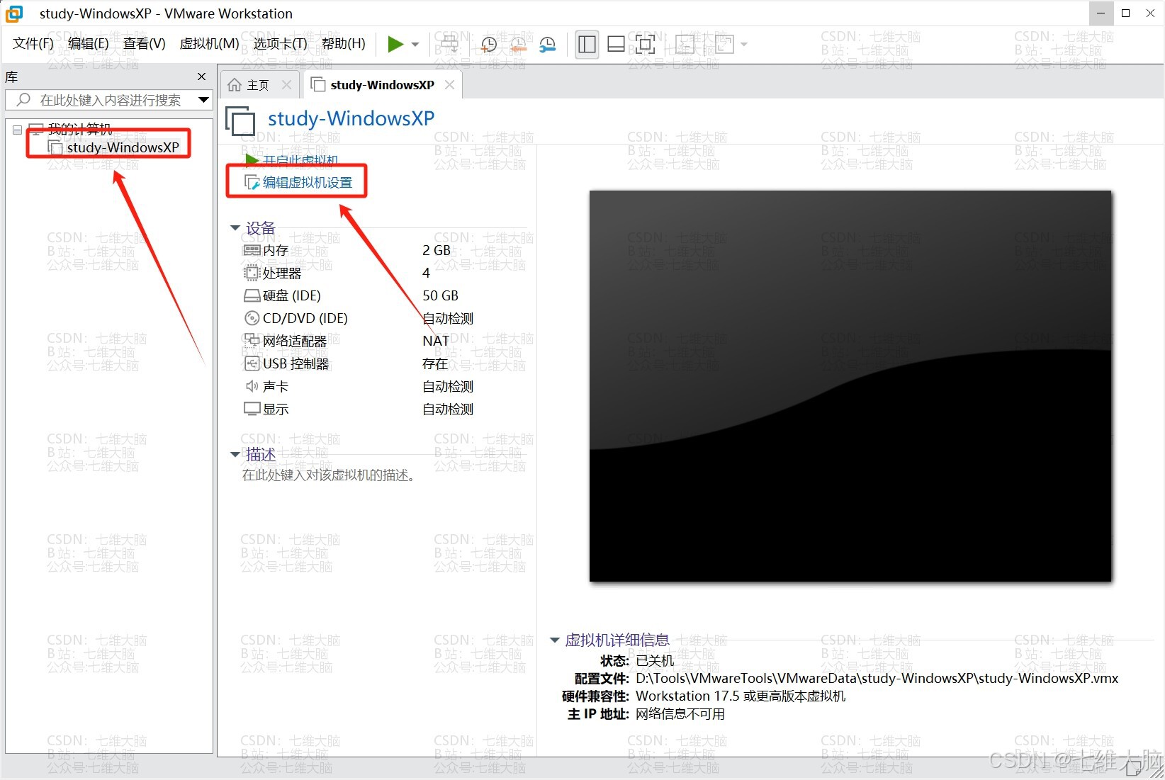Click the 2 GB memory value
This screenshot has width=1165, height=780.
[437, 250]
